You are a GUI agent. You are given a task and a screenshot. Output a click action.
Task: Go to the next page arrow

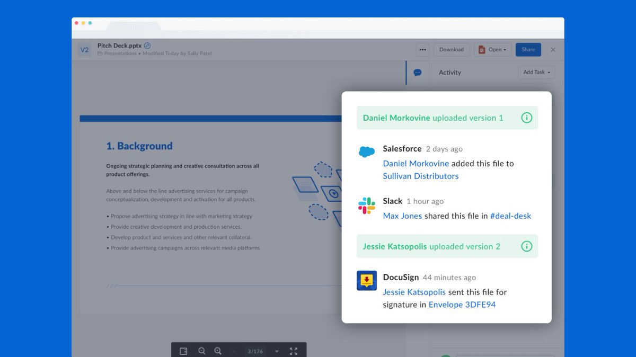[277, 351]
